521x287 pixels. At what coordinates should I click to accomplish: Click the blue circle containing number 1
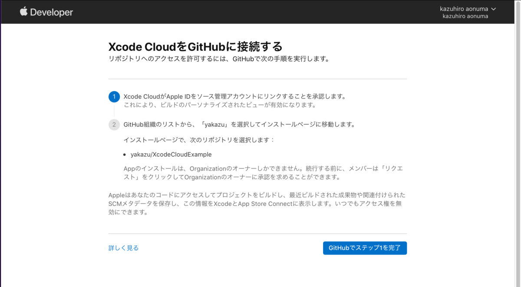pos(114,96)
